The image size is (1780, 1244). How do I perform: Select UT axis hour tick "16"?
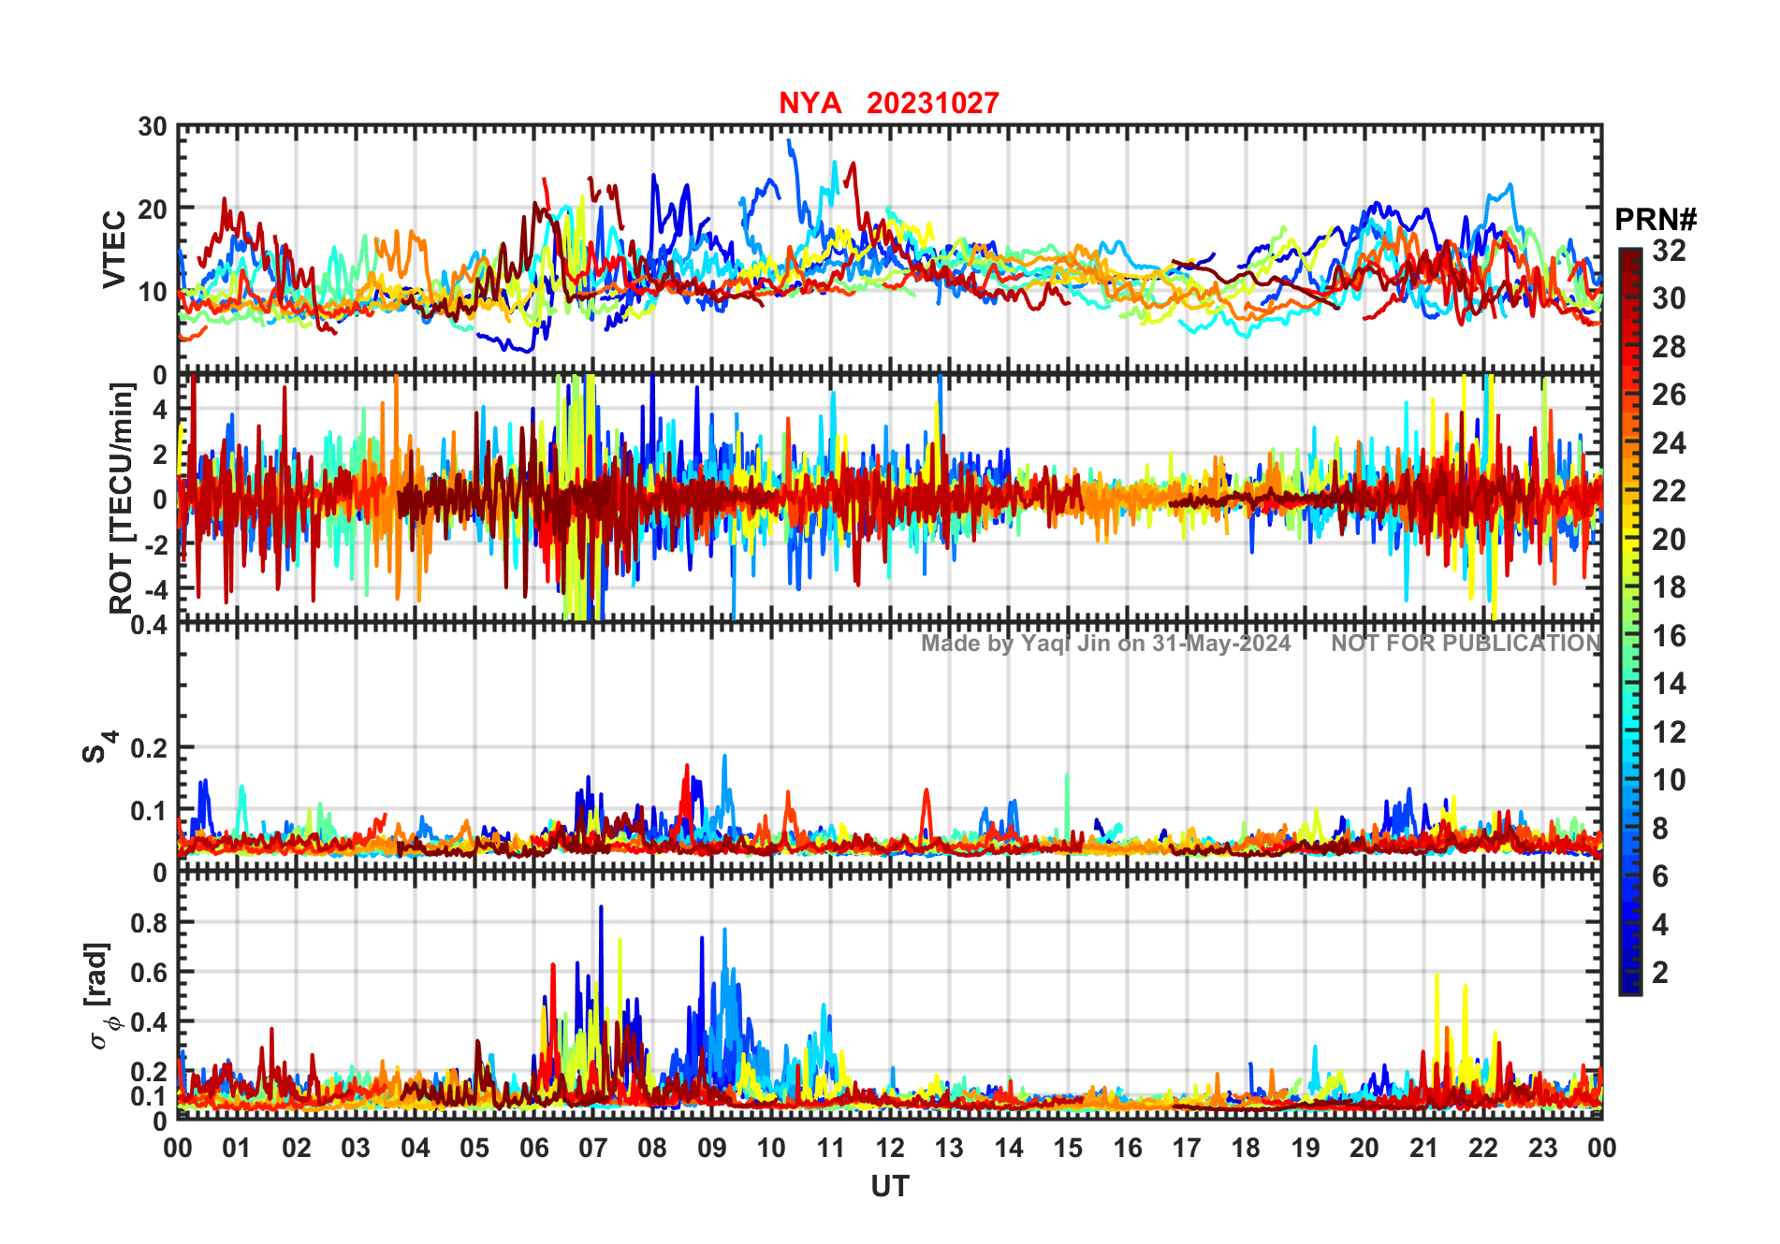click(1128, 1149)
